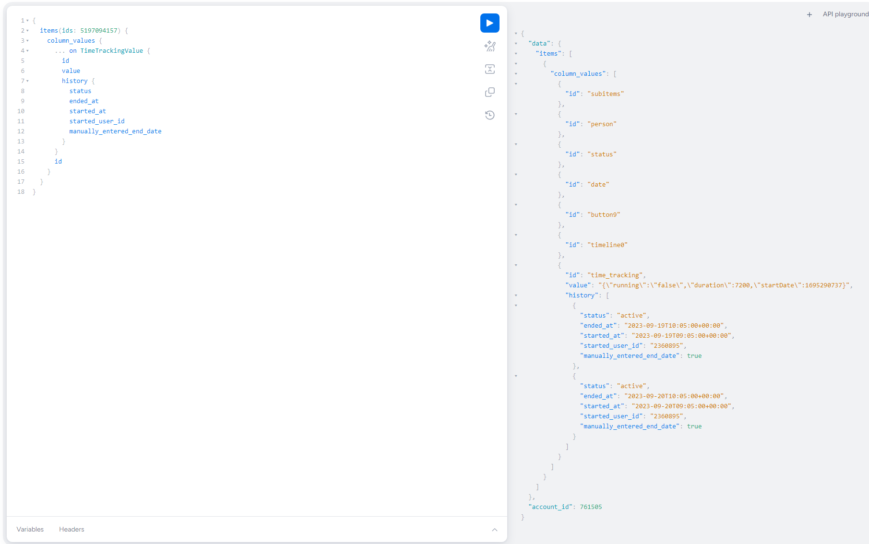This screenshot has height=544, width=869.
Task: Collapse the Variables panel with the chevron
Action: [495, 530]
